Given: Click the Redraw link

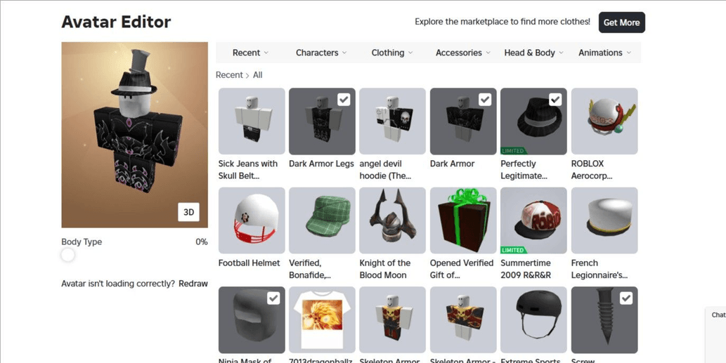Looking at the screenshot, I should point(193,284).
